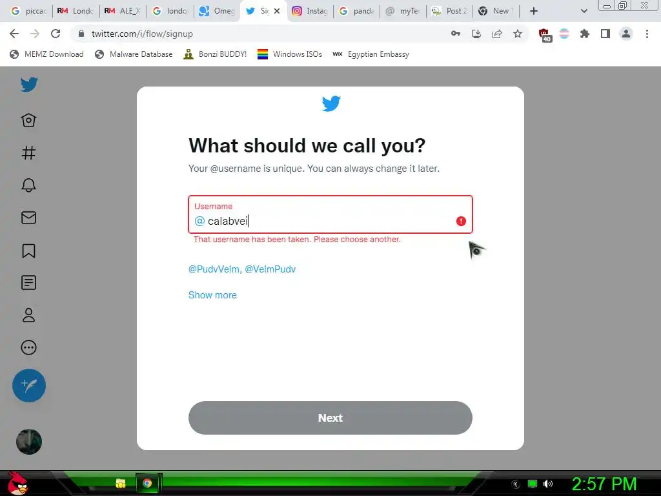Viewport: 661px width, 496px height.
Task: Choose suggested username @VeimPudv
Action: 270,269
